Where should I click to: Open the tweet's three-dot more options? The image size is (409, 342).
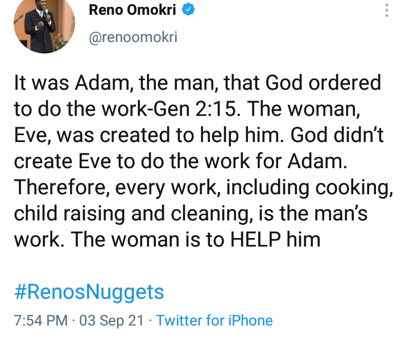pos(387,11)
